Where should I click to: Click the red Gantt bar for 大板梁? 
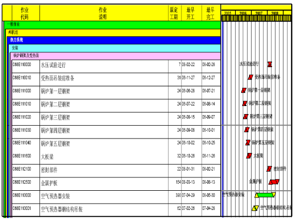pos(249,156)
